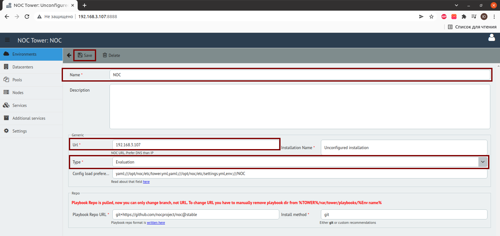This screenshot has width=500, height=236.
Task: Open Settings section
Action: point(31,131)
